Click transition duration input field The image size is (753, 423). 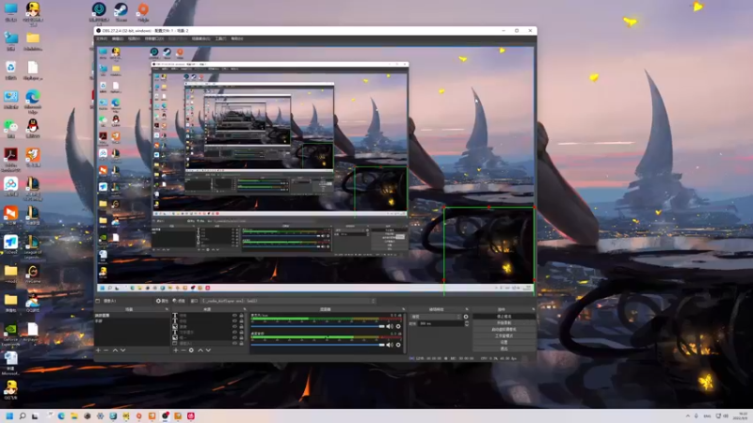(441, 323)
